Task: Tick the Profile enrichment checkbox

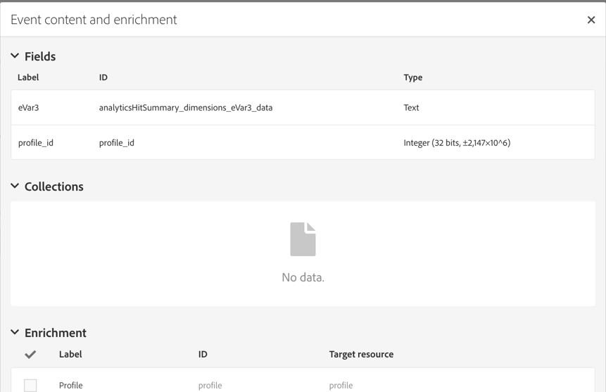Action: [30, 385]
